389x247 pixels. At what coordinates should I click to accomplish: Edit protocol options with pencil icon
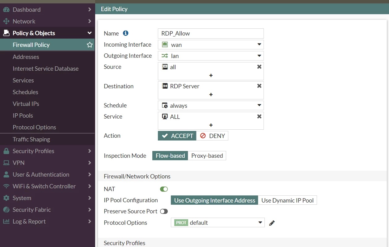[272, 223]
